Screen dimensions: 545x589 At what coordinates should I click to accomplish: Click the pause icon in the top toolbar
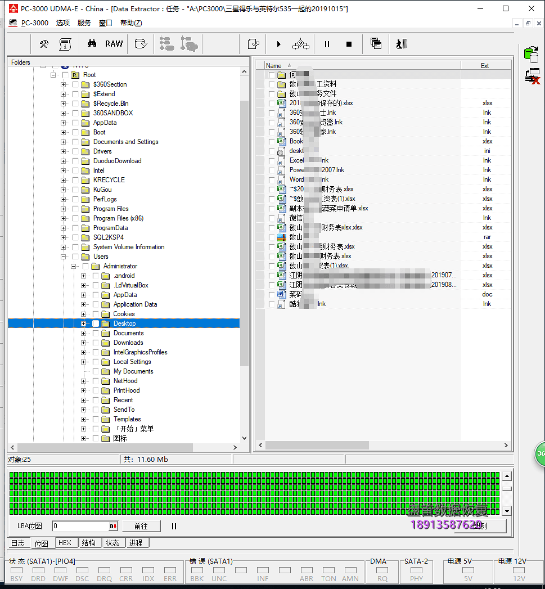tap(327, 44)
